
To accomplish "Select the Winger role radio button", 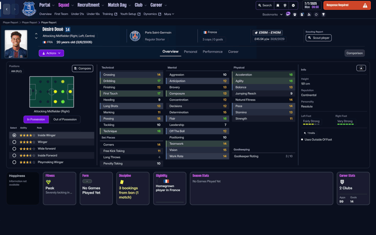I will pyautogui.click(x=14, y=142).
